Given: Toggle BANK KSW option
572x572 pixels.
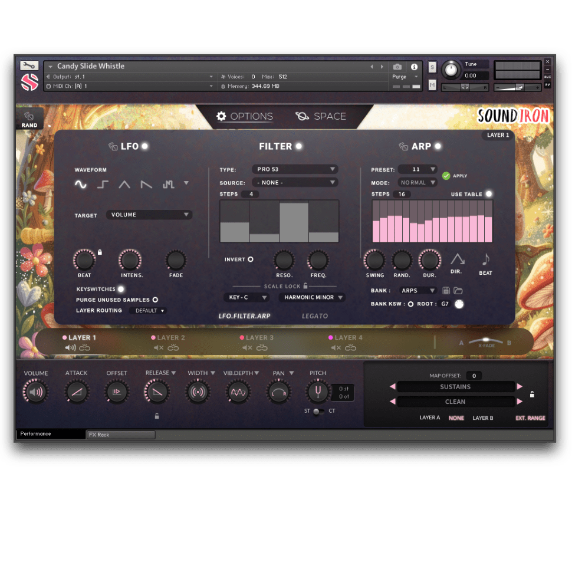Looking at the screenshot, I should tap(410, 304).
